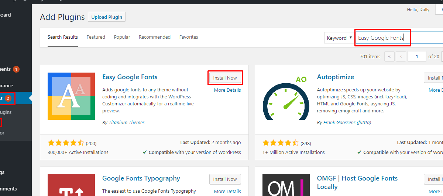
Task: Open the Titanium Themes author link
Action: (127, 122)
